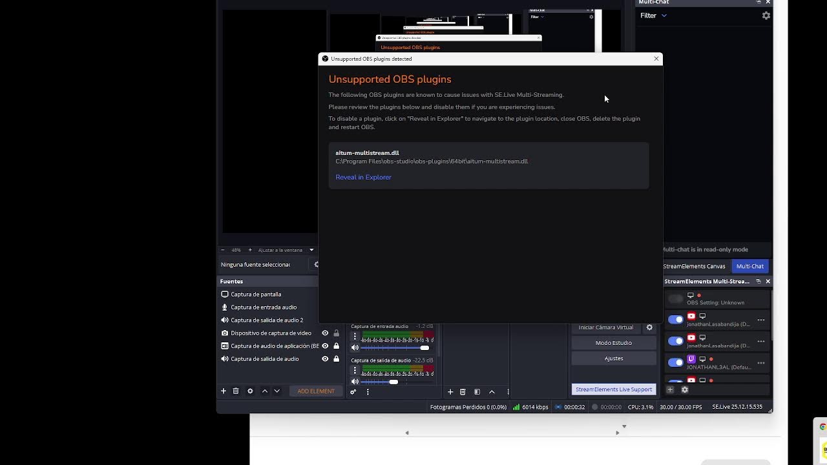Hide Dispositivo de captura de video source
The height and width of the screenshot is (465, 827).
pos(325,333)
